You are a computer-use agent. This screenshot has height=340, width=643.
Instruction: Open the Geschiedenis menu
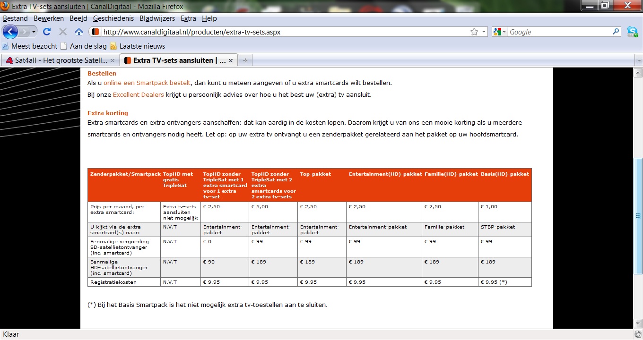coord(113,18)
